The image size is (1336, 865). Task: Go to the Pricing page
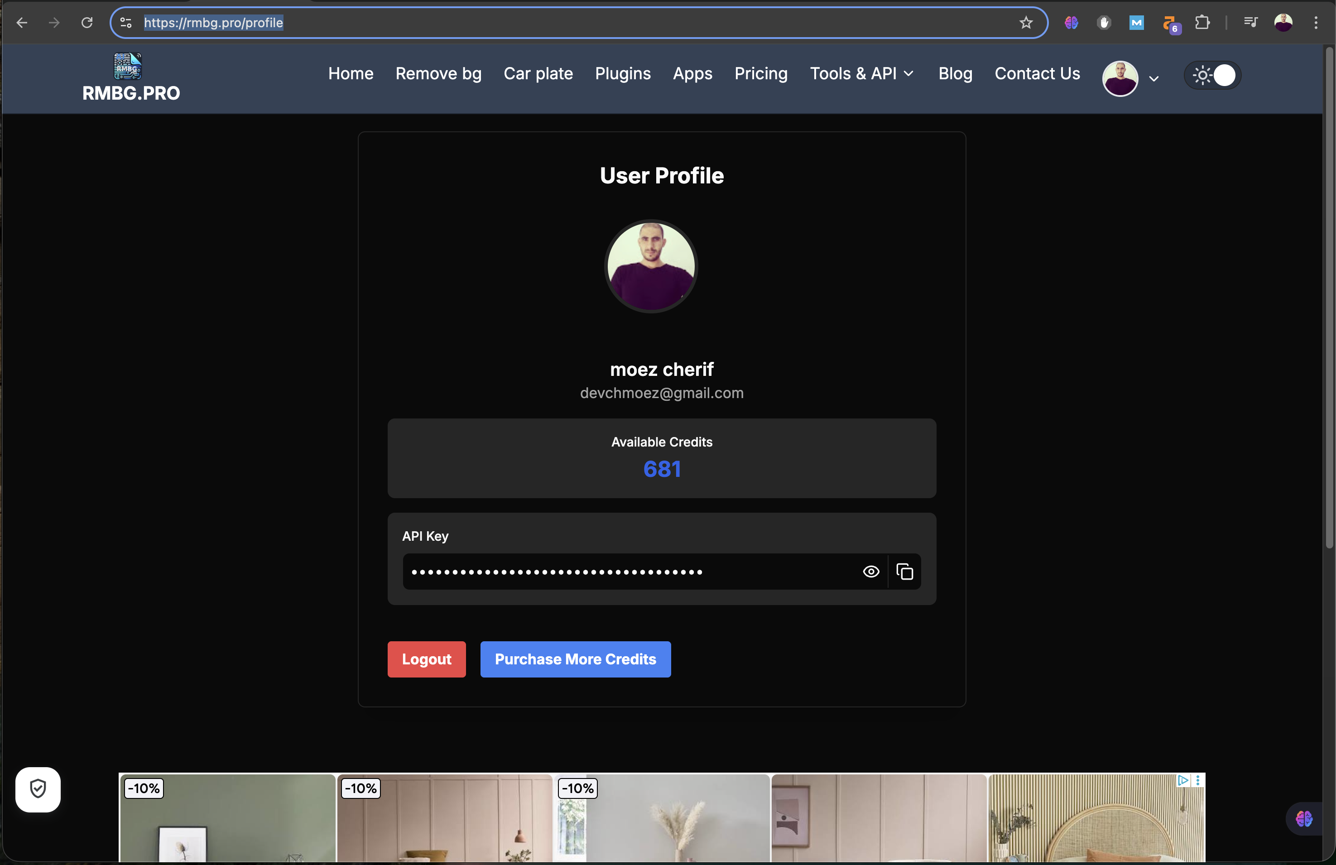coord(761,73)
